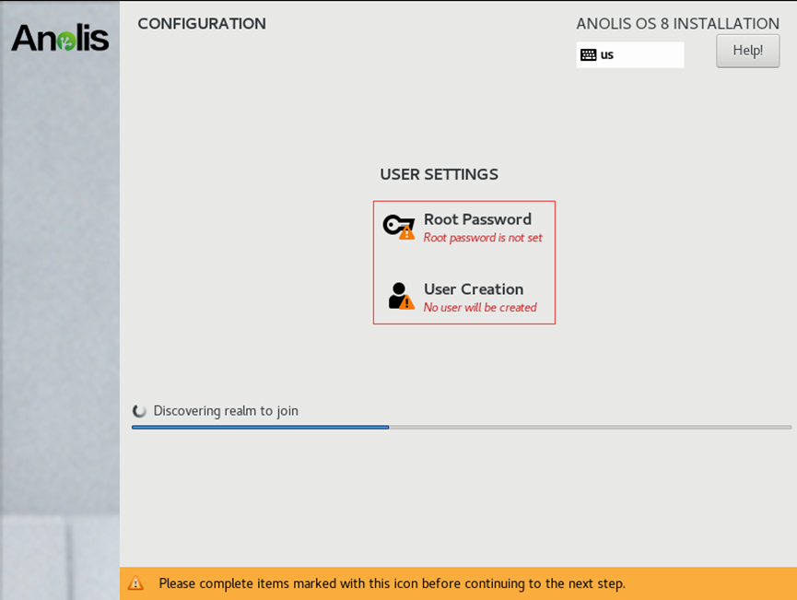Click 'No user will be created' status

click(480, 308)
